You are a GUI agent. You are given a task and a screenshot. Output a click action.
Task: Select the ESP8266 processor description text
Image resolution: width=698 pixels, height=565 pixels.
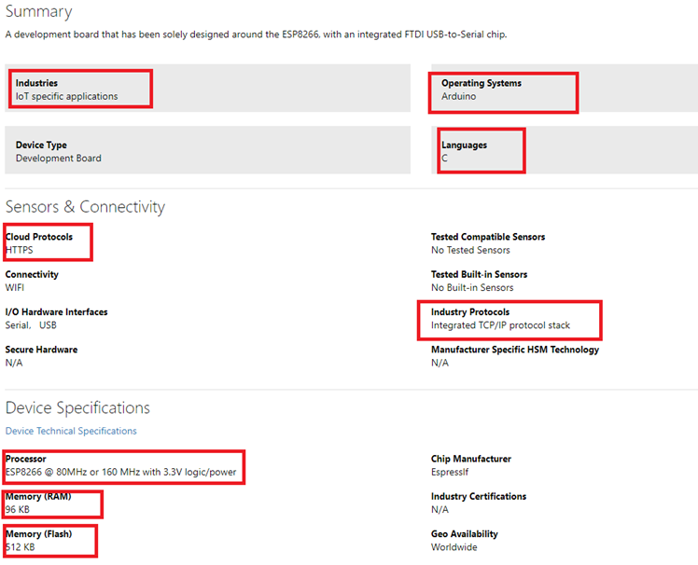[120, 472]
